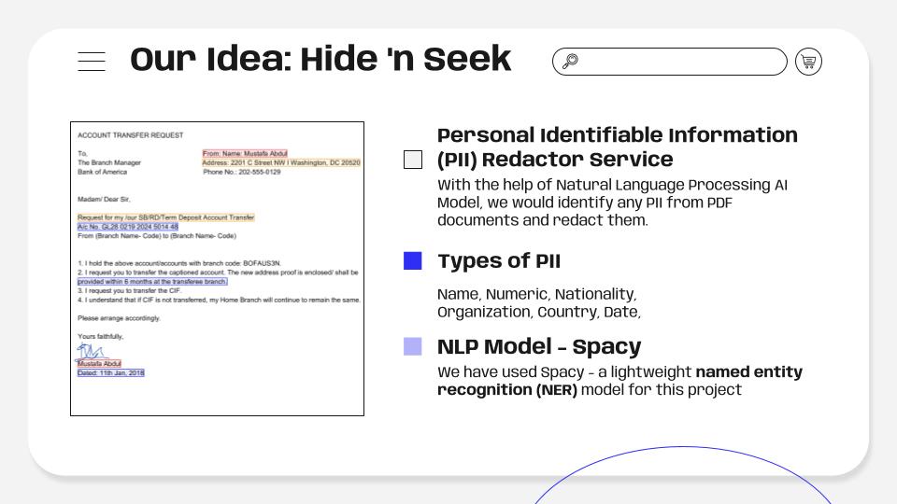The width and height of the screenshot is (897, 504).
Task: Click the white square beside PII Redactor Service
Action: click(x=413, y=160)
